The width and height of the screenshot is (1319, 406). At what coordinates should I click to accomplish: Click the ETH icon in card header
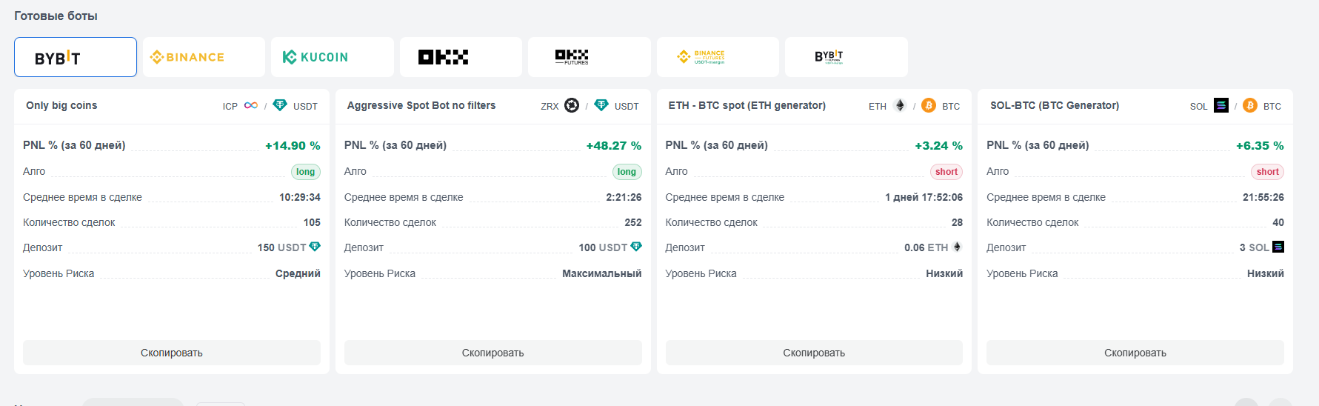click(x=900, y=105)
